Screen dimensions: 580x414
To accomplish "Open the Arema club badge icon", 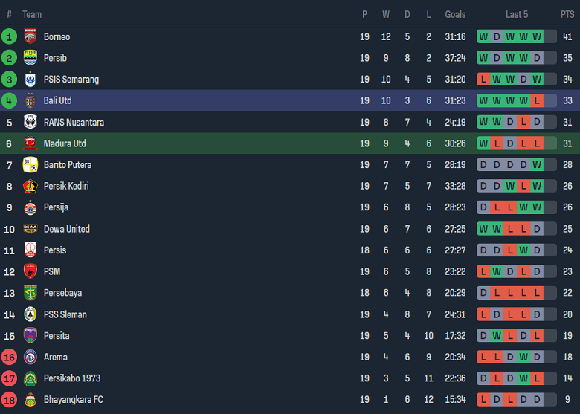I will coord(30,357).
